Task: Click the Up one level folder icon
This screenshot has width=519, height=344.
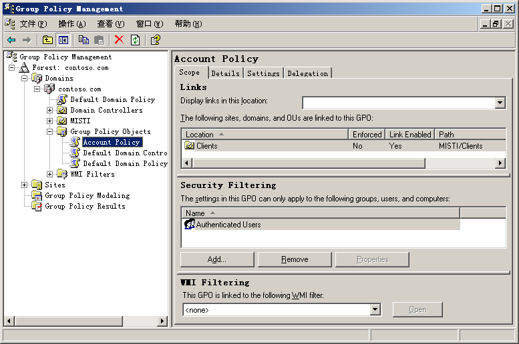Action: (x=47, y=40)
